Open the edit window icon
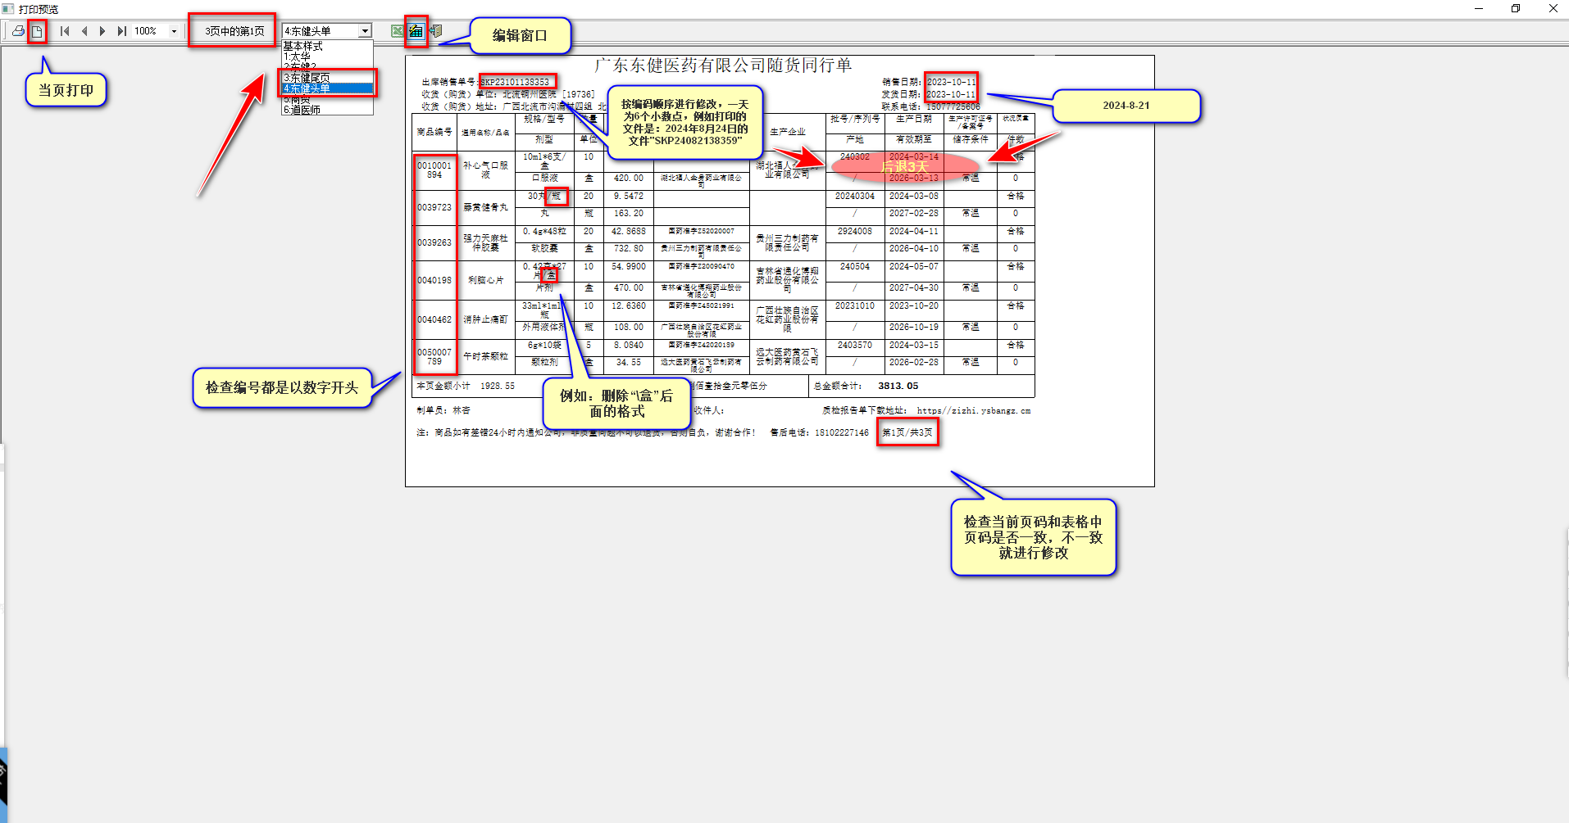Screen dimensions: 1569x823 tap(416, 31)
